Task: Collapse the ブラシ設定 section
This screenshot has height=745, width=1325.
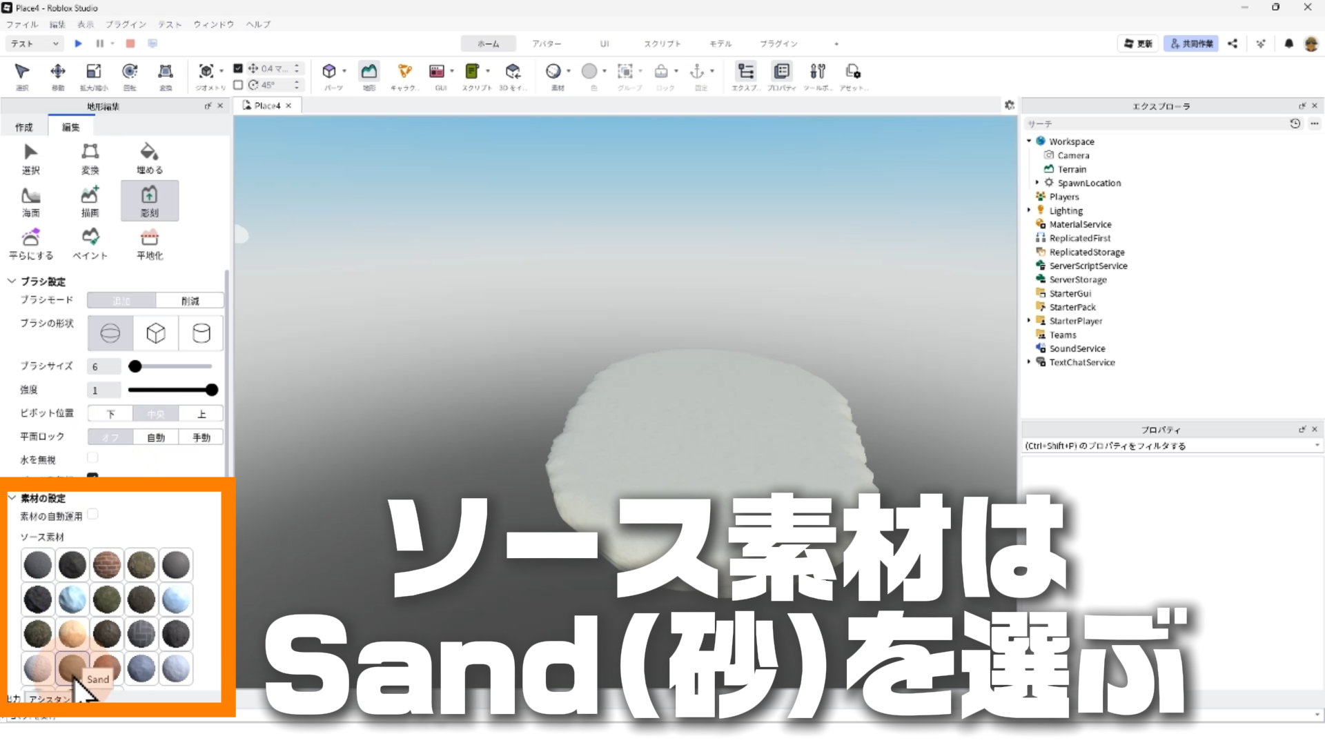Action: [12, 281]
